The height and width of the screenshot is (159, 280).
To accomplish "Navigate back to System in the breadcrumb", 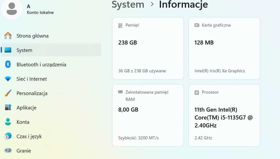I will click(x=128, y=4).
